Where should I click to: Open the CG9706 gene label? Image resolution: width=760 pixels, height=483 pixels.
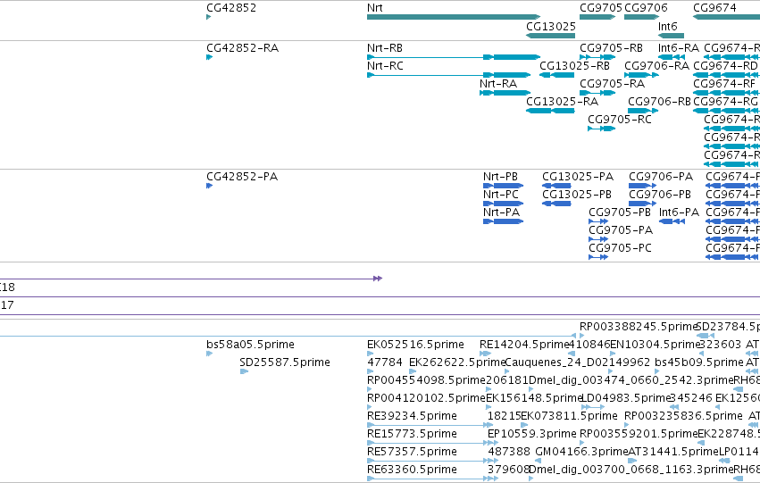(646, 8)
